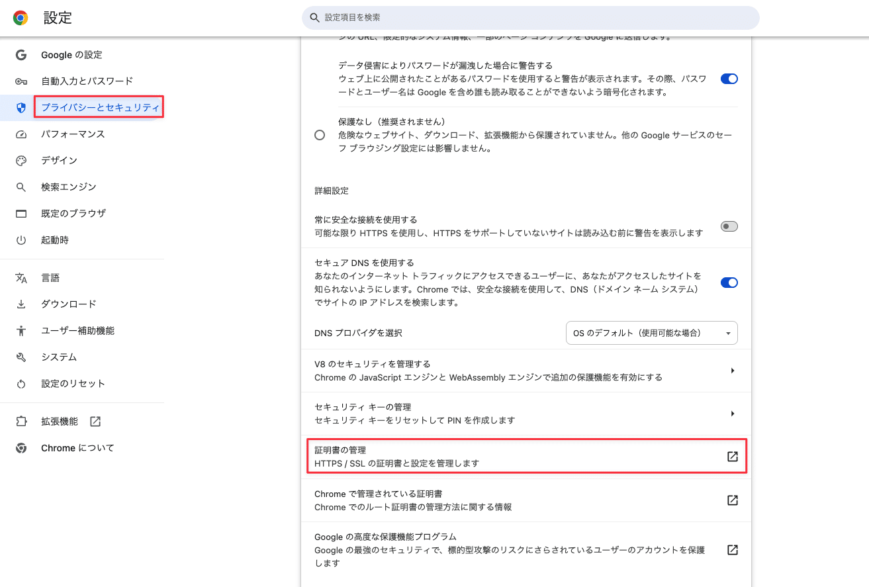Click the Chrome logo at top left

pyautogui.click(x=20, y=17)
